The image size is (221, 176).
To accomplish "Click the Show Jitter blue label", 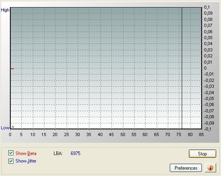I will [x=26, y=161].
